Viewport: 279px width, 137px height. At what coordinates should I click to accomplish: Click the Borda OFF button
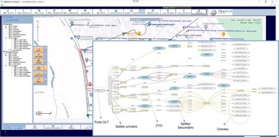(38, 74)
